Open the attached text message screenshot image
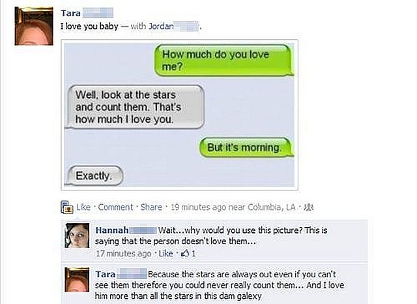Screen dimensions: 417x304 180,115
